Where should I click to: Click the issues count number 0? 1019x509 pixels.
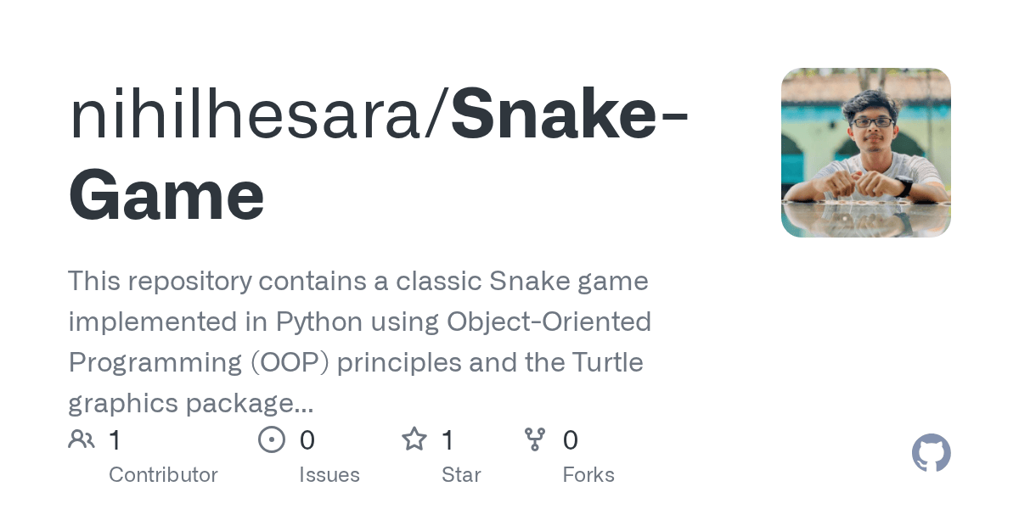point(307,440)
